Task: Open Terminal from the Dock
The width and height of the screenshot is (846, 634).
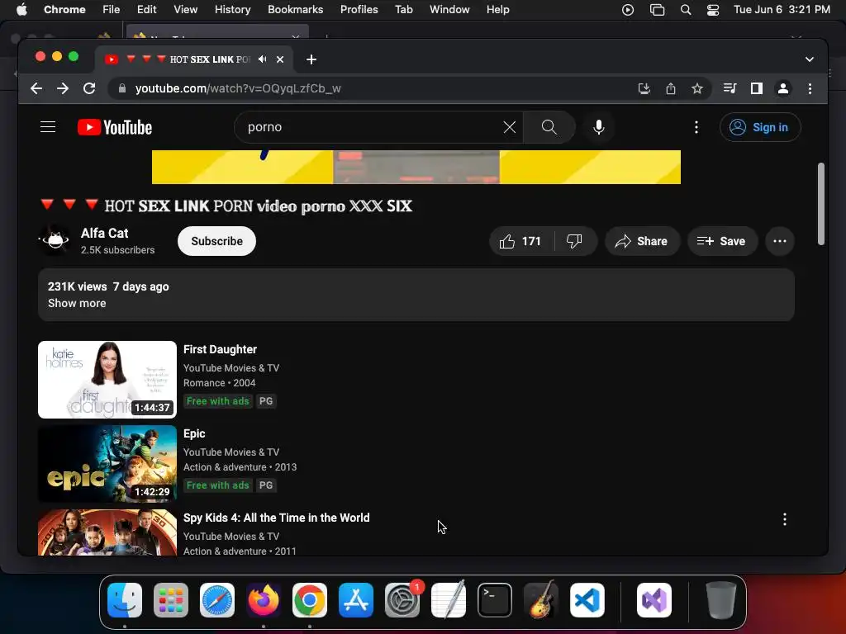Action: pos(495,600)
